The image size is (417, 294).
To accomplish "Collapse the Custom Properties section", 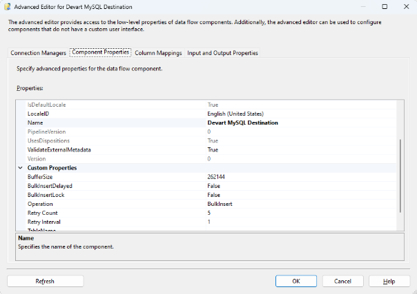I will tap(19, 168).
